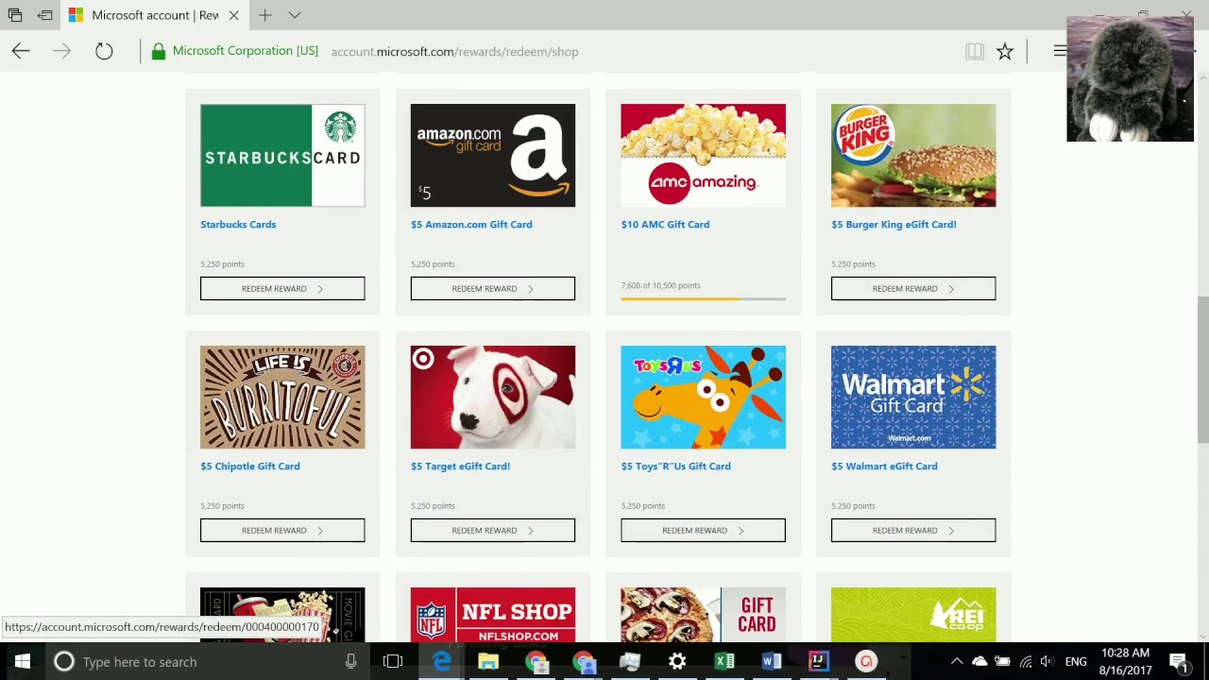
Task: Open the browser reading view icon
Action: 974,52
